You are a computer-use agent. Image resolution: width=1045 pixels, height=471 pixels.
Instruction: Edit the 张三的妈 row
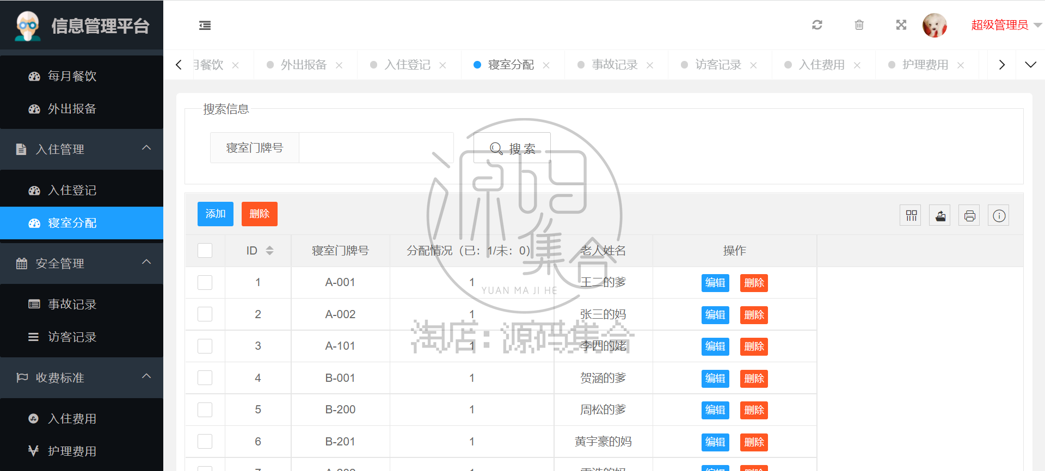715,315
